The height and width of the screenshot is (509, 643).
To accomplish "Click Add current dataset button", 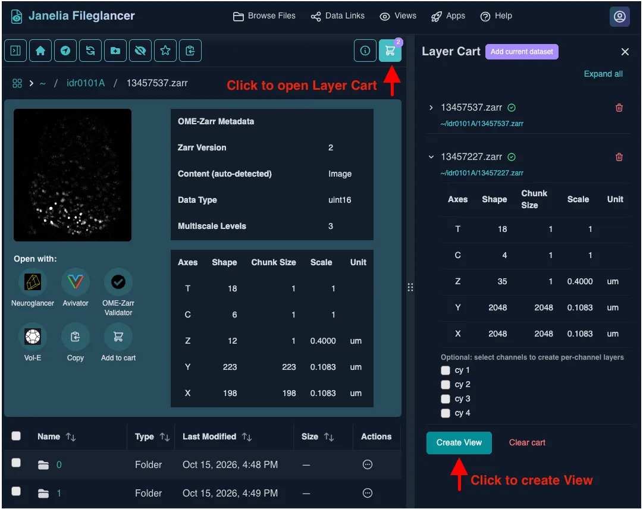I will (522, 52).
